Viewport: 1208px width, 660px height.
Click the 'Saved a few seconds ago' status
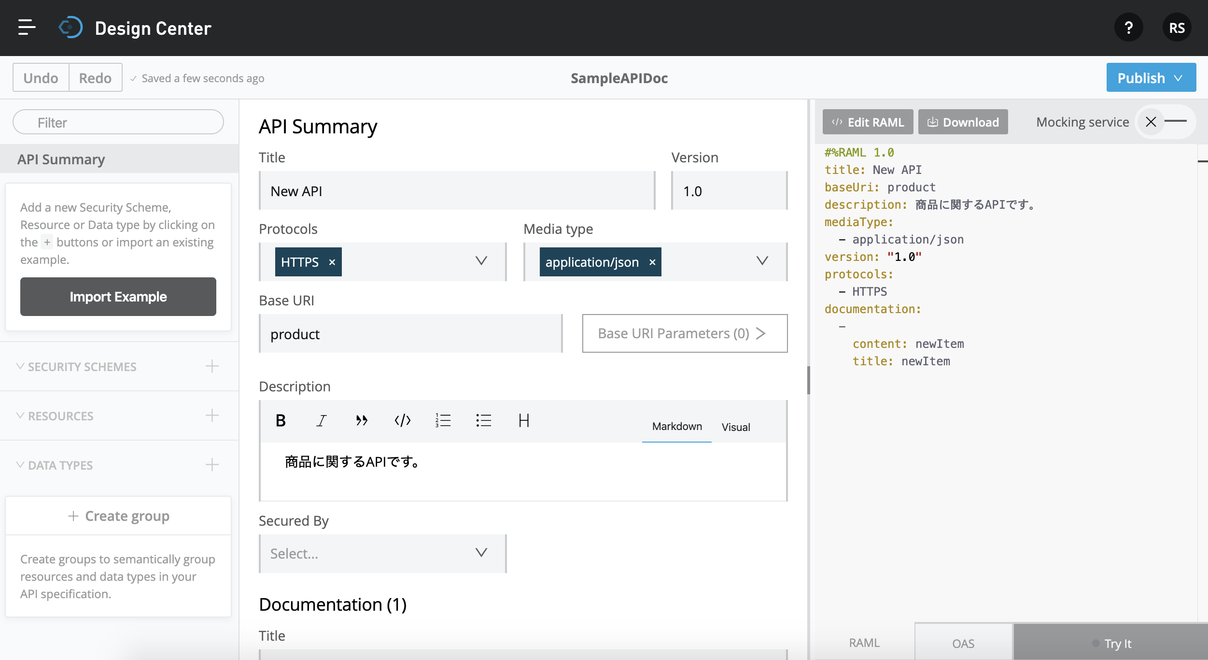pyautogui.click(x=203, y=78)
